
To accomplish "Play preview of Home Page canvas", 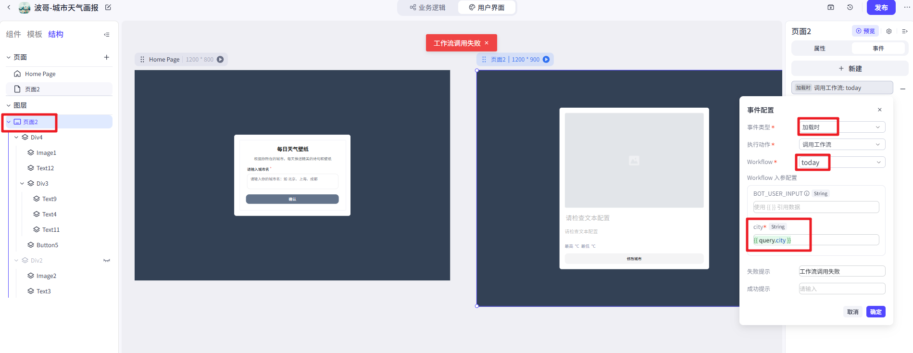I will click(x=220, y=60).
